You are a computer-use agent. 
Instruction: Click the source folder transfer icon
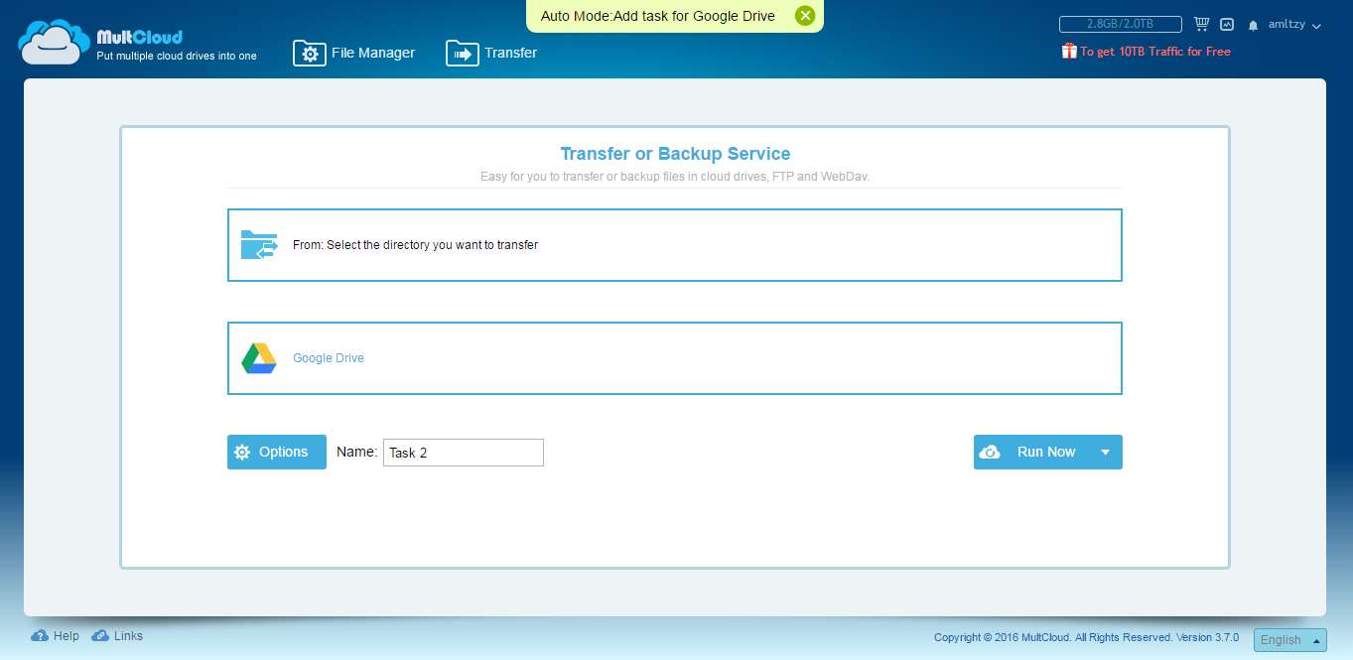click(259, 245)
